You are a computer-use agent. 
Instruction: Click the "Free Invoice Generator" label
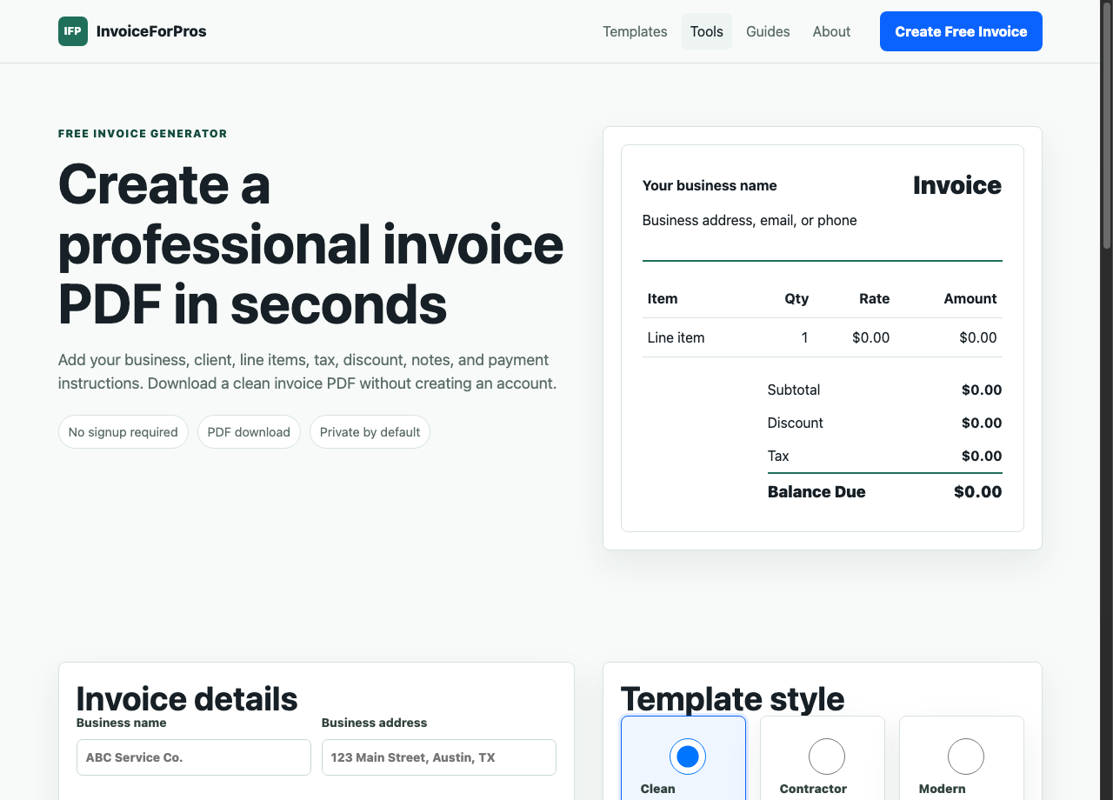pyautogui.click(x=142, y=133)
